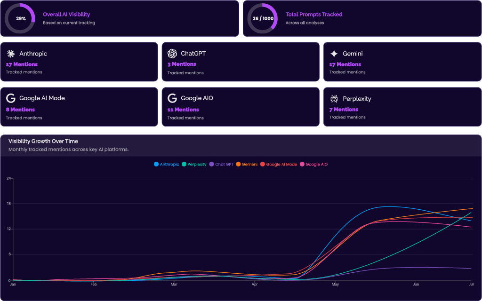Open the Total Prompts Tracked heading

[314, 15]
